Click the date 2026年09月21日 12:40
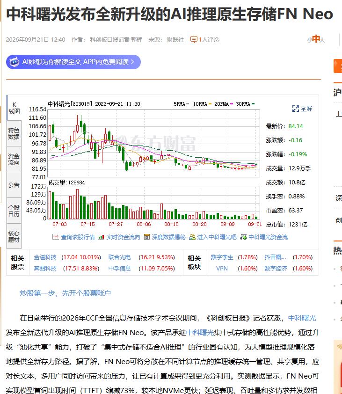Image resolution: width=342 pixels, height=394 pixels. click(x=36, y=39)
